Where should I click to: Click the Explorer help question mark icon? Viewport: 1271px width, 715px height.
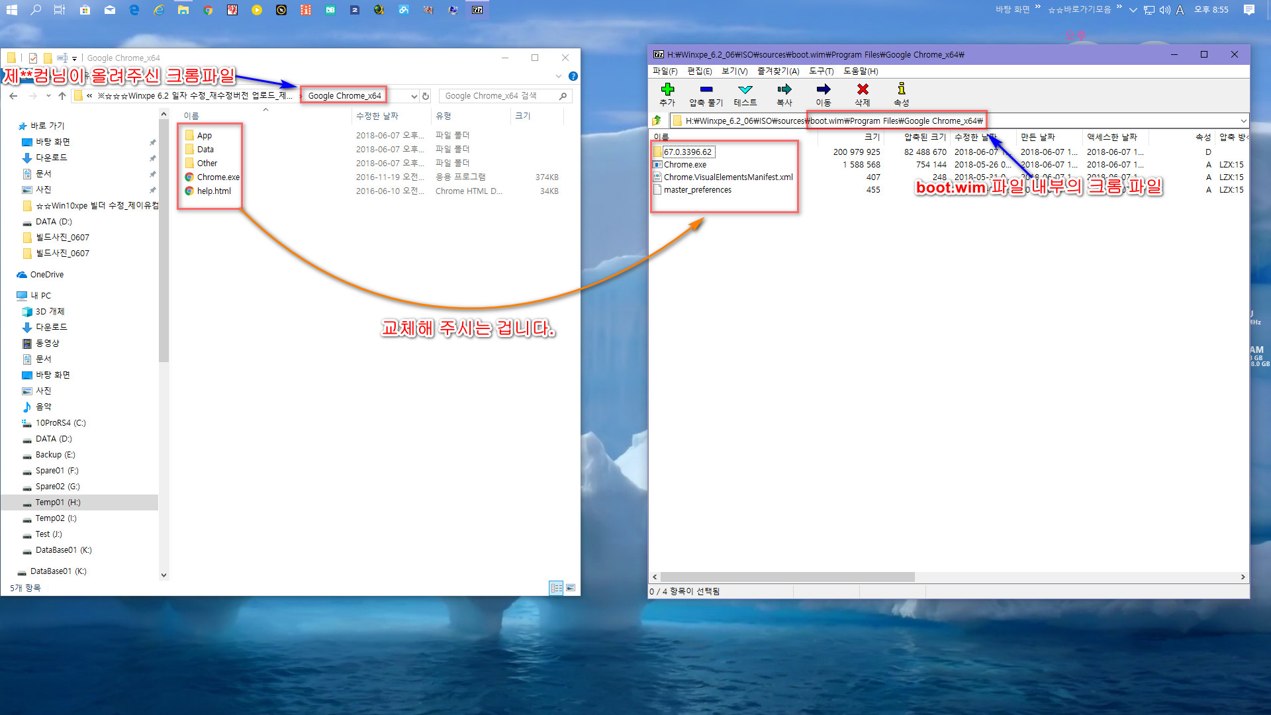pos(573,76)
